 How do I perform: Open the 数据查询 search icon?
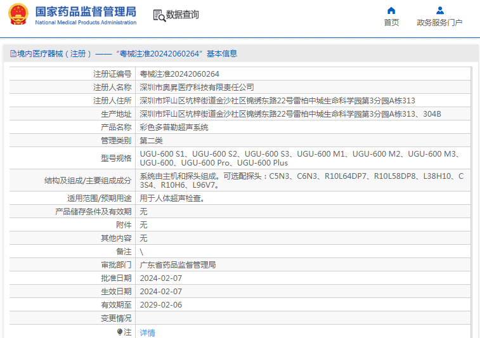[x=159, y=16]
